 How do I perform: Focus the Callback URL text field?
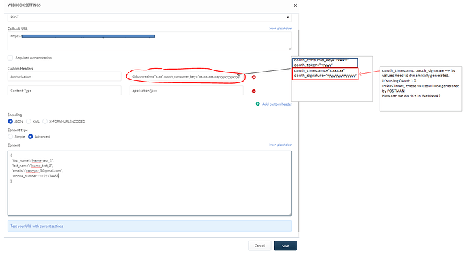[149, 41]
